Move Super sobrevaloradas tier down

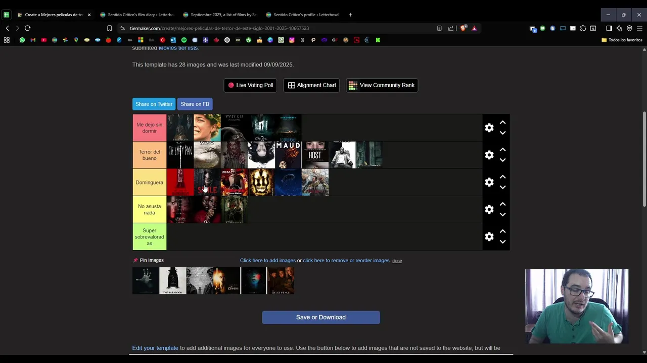pyautogui.click(x=502, y=242)
